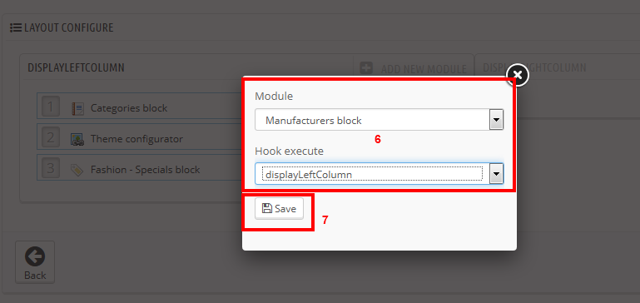Viewport: 640px width, 303px height.
Task: Click the Layout Configure list icon
Action: (16, 27)
